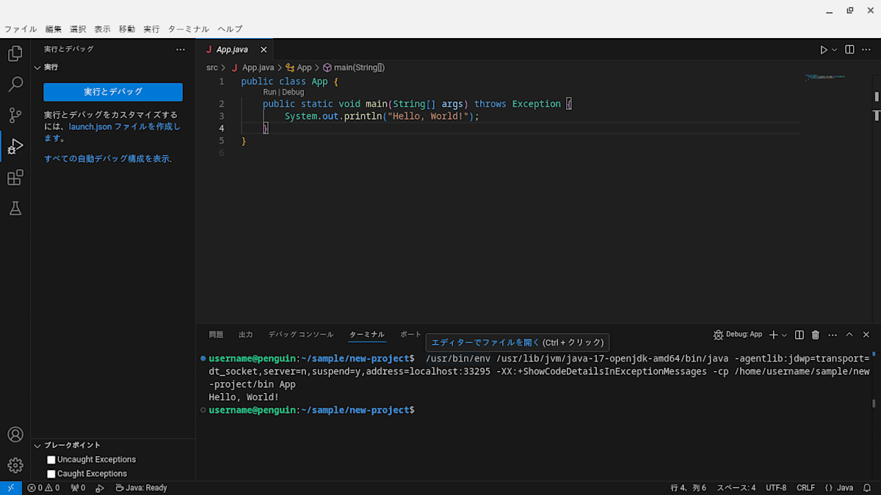
Task: Kill the terminal with trash icon
Action: 816,334
